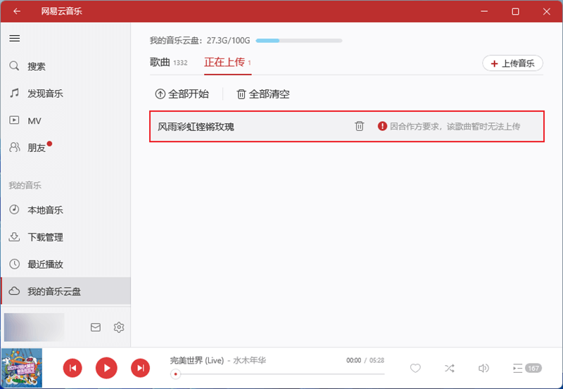Click the volume speaker icon

[x=483, y=368]
